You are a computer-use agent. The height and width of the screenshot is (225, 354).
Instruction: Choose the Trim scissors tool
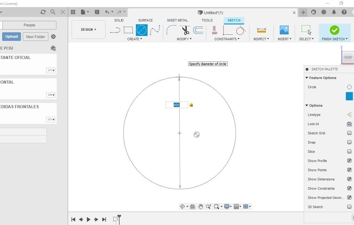click(x=185, y=30)
